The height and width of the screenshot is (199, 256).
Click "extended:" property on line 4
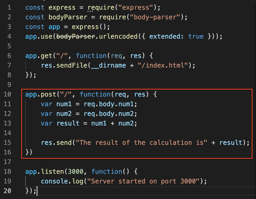166,36
